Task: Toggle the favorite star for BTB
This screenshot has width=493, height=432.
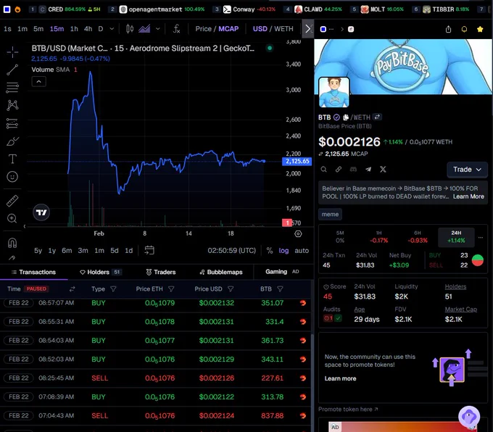Action: click(x=480, y=29)
